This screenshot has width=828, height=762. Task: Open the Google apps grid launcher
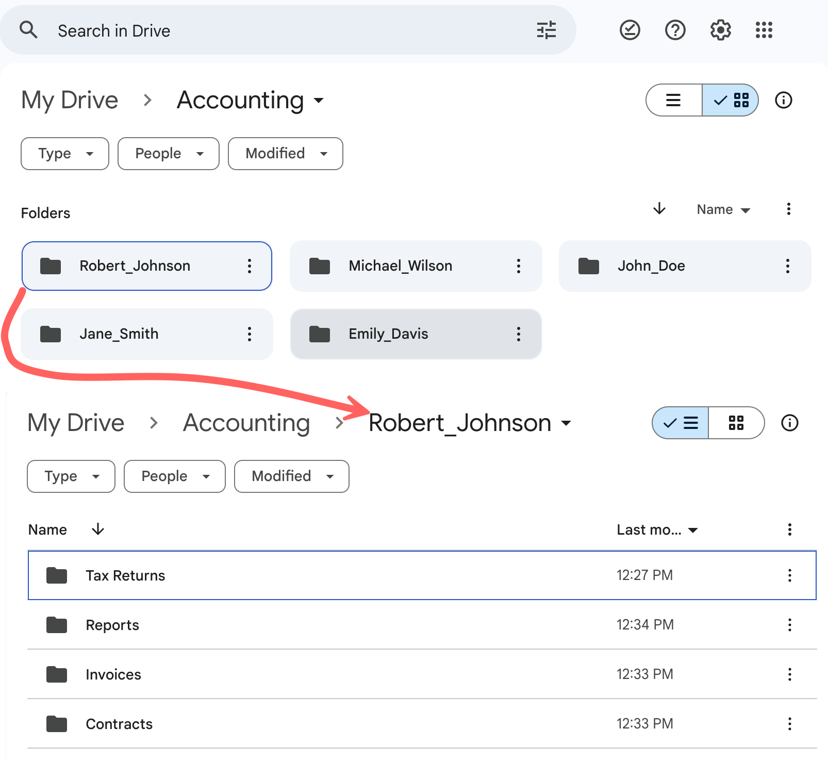[x=764, y=30]
